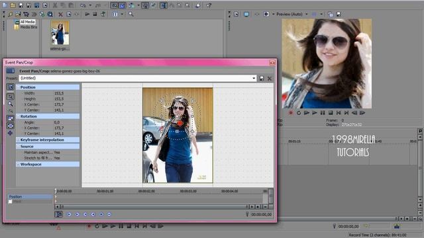
Task: Click the red center point on crop image
Action: pos(180,123)
